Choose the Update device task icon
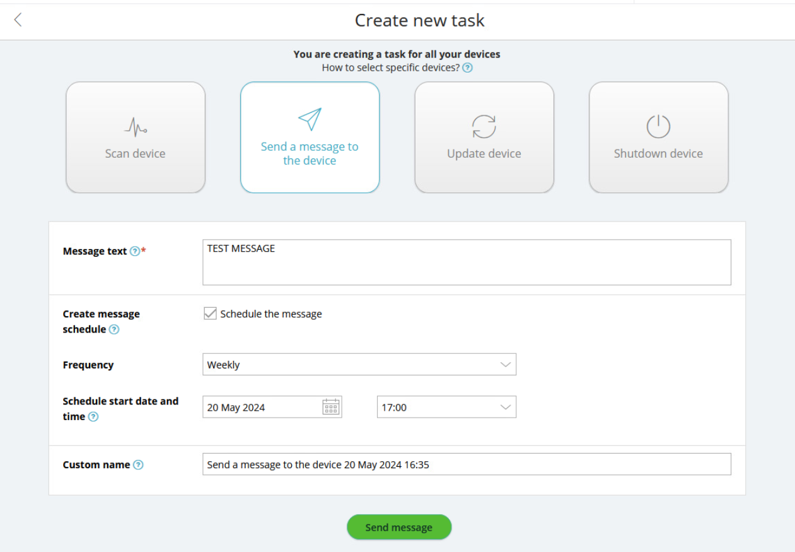The width and height of the screenshot is (795, 552). tap(484, 137)
